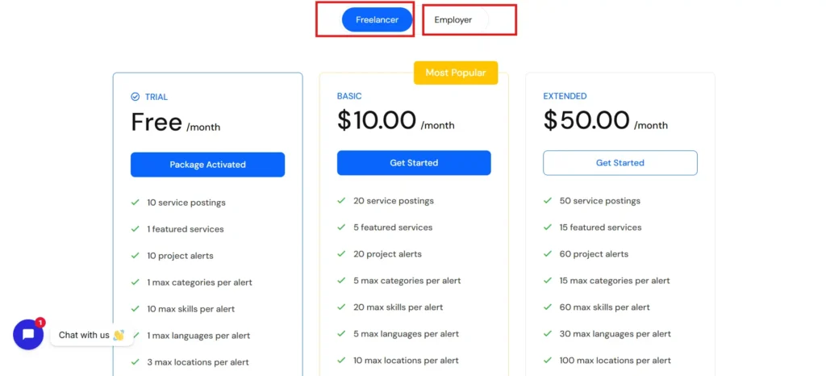Select the EXTENDED plan heading
This screenshot has height=376, width=826.
coord(565,96)
